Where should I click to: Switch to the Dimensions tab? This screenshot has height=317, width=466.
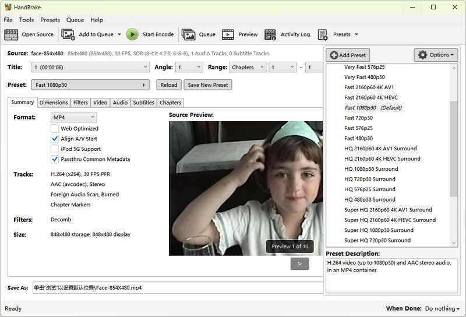(54, 103)
